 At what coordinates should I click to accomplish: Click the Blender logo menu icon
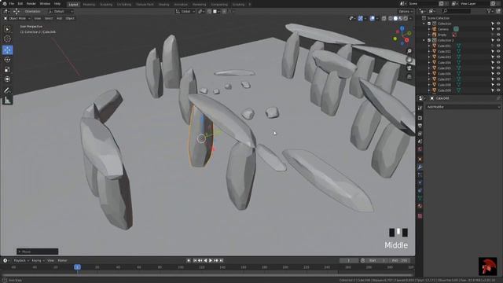pyautogui.click(x=5, y=3)
